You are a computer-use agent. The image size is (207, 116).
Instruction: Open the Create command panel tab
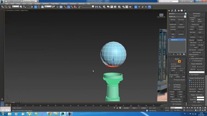click(169, 11)
